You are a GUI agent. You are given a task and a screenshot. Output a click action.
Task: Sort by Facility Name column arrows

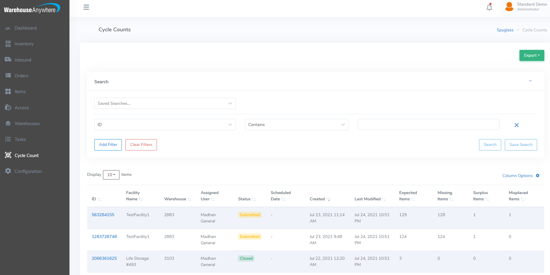click(140, 199)
